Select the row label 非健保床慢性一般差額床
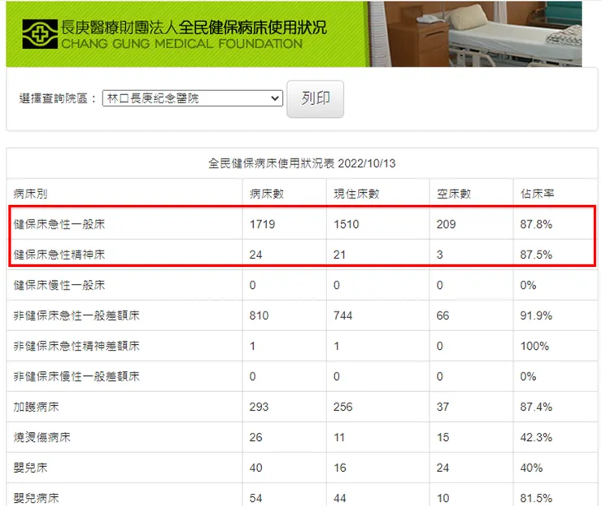Image resolution: width=602 pixels, height=506 pixels. (x=76, y=376)
